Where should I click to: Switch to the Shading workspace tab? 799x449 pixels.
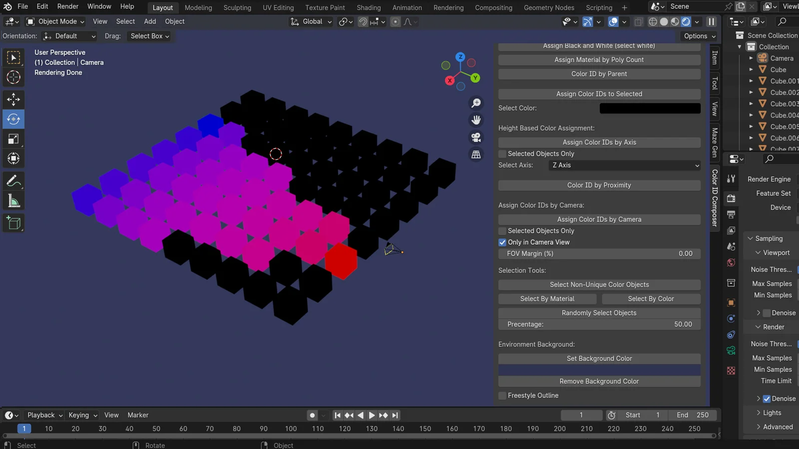(x=369, y=7)
